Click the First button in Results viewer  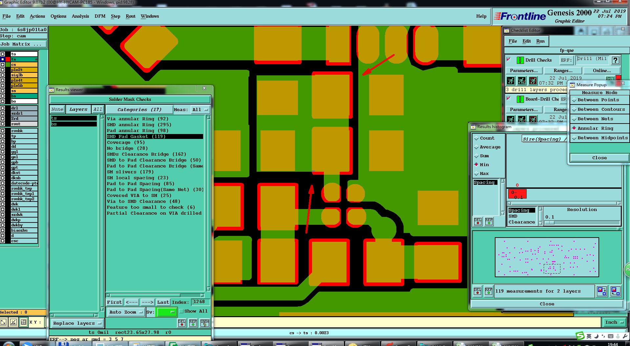pos(115,302)
